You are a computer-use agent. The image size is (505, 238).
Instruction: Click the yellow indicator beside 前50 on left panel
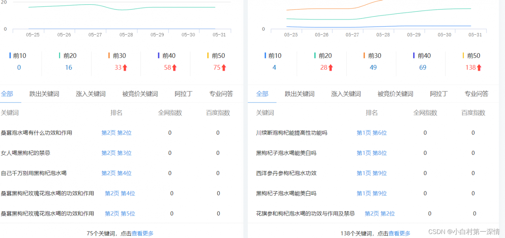tap(208, 55)
